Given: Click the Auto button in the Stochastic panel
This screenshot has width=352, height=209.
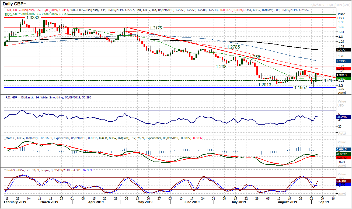Looking at the screenshot, I should click(x=342, y=194).
